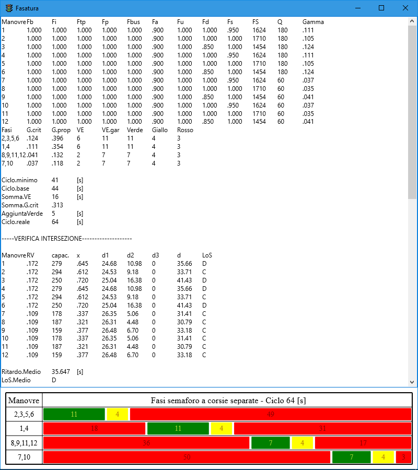Screen dimensions: 418x470
Task: Click the '8,9,11,12' row label in the chart
Action: 24,443
